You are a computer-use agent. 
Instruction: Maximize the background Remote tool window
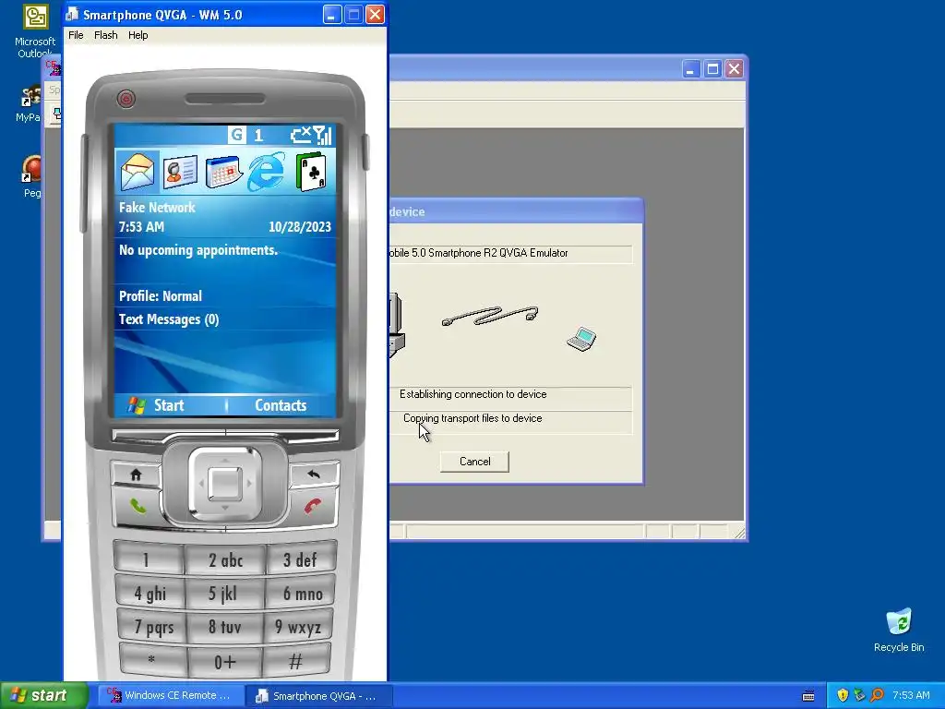tap(712, 69)
